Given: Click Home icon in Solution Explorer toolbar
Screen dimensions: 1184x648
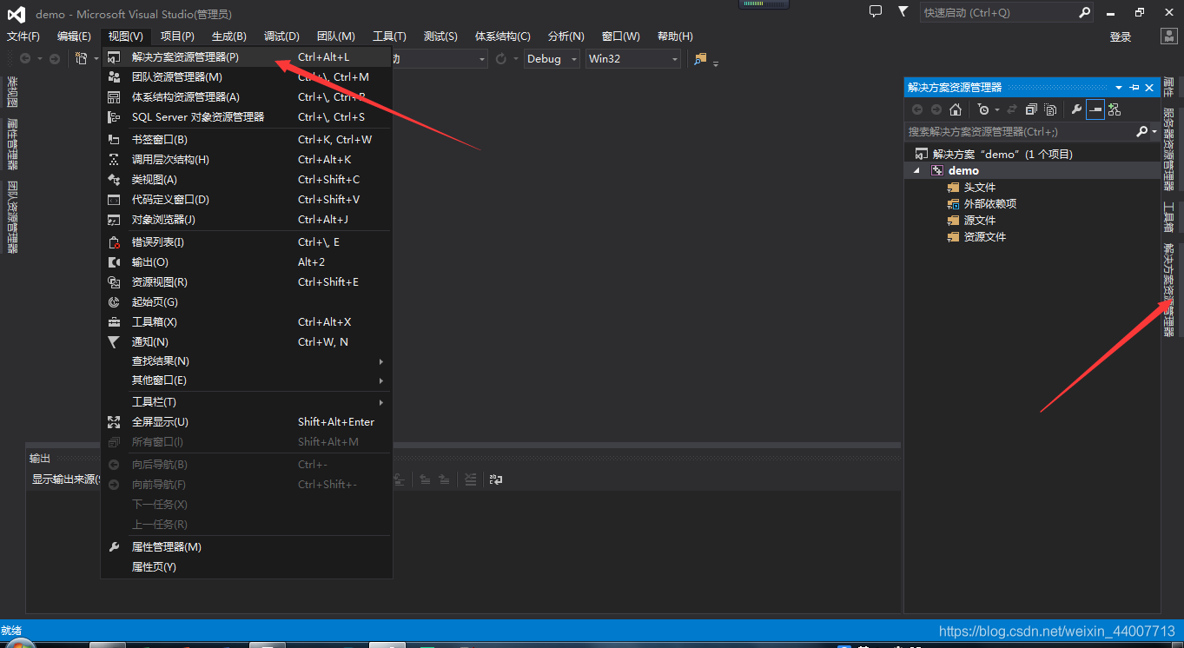Looking at the screenshot, I should point(956,109).
